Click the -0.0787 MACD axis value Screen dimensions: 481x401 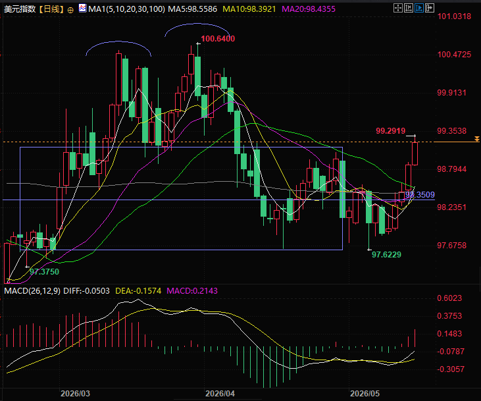451,351
